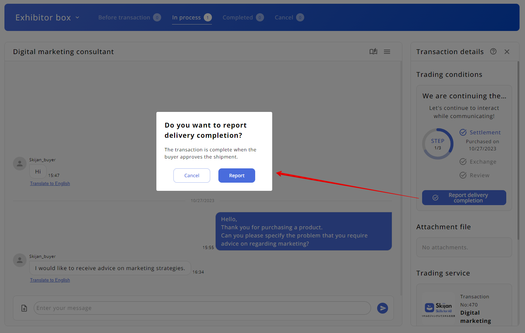Screen dimensions: 525x333
Task: Switch to the Before transaction tab
Action: (x=129, y=17)
